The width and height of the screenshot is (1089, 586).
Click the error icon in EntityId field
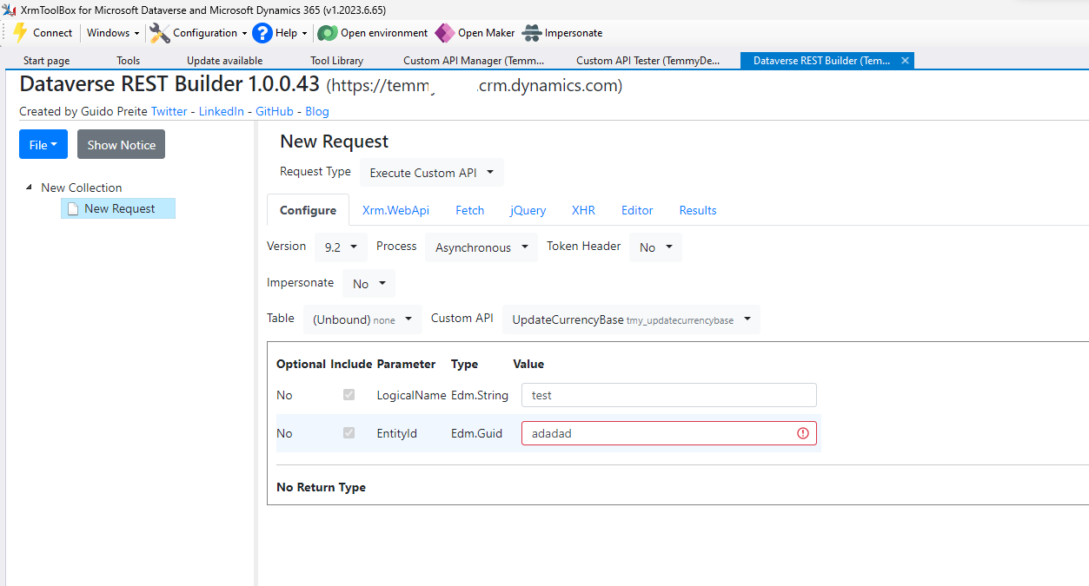click(x=803, y=433)
